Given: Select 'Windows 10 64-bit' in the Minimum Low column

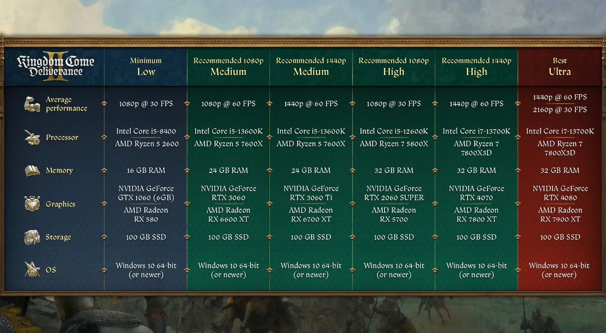Looking at the screenshot, I should point(146,266).
